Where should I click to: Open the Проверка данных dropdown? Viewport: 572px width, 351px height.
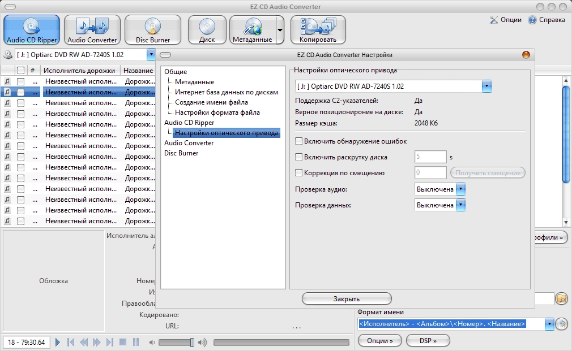461,205
